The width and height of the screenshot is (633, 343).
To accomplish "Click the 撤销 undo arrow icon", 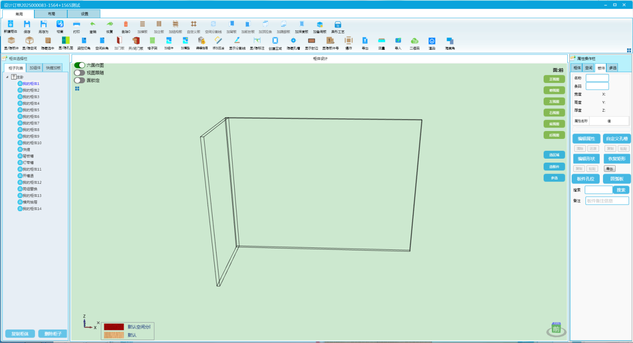I will pyautogui.click(x=93, y=24).
